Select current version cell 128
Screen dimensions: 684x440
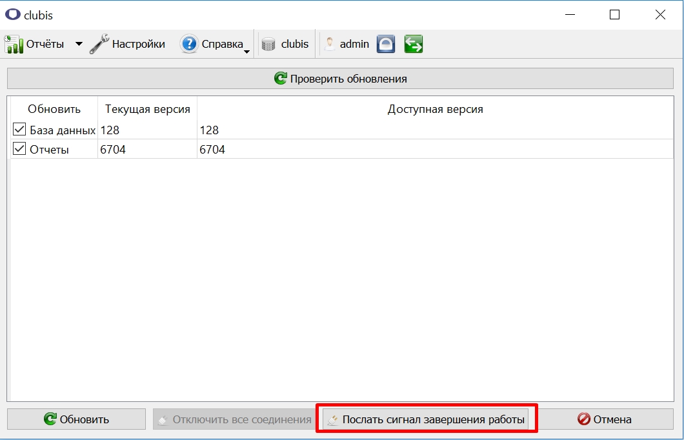pyautogui.click(x=147, y=130)
